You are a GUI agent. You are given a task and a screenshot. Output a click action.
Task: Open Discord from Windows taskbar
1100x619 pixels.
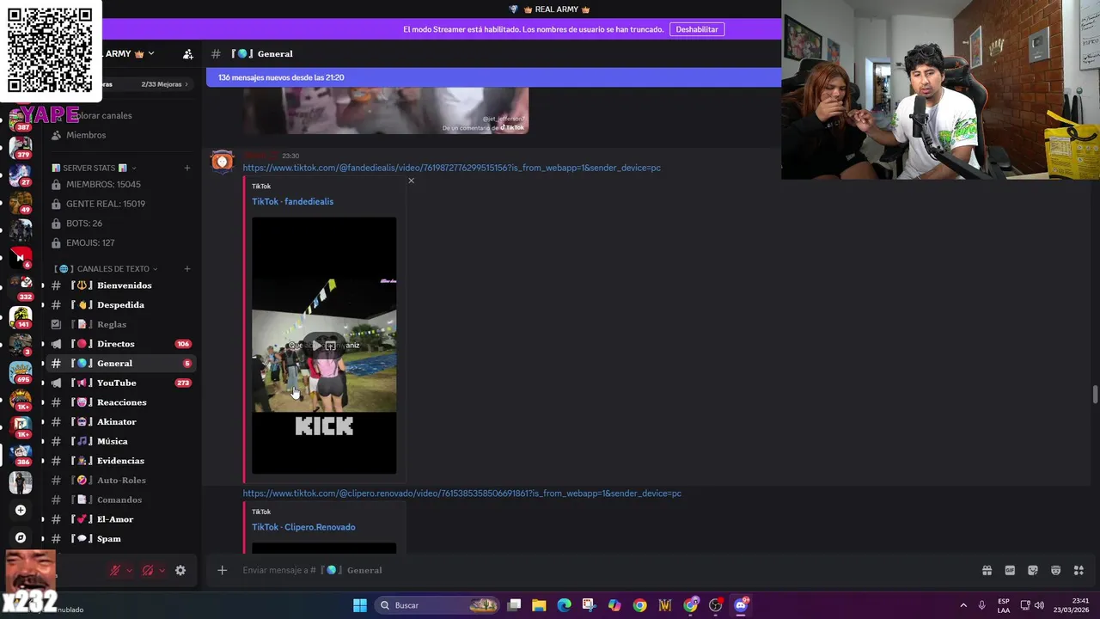click(x=741, y=605)
